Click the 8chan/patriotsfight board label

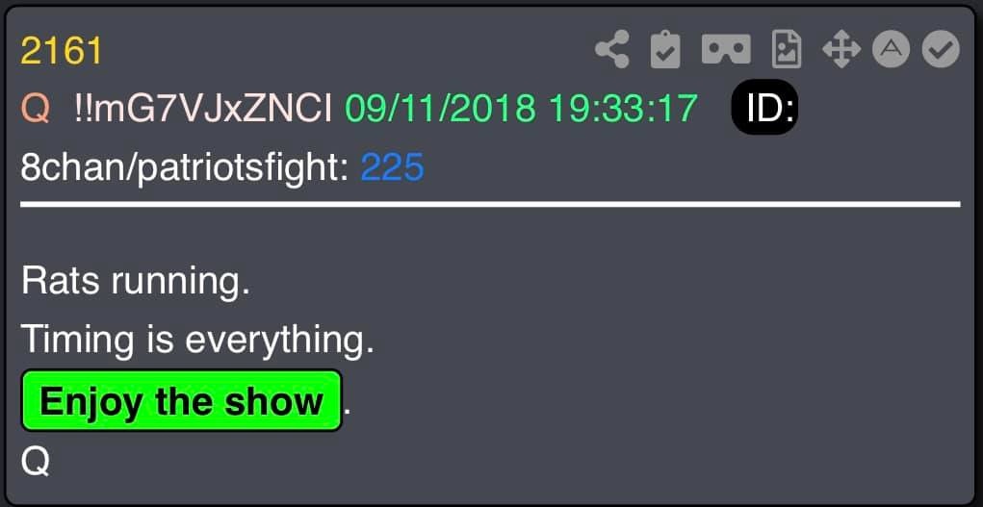coord(185,168)
